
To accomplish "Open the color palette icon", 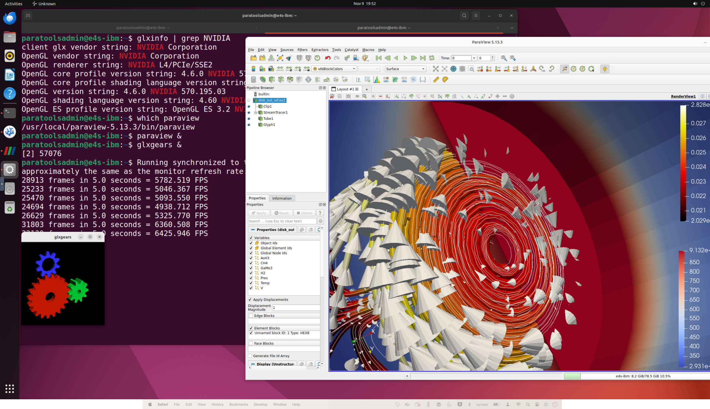I will 365,58.
